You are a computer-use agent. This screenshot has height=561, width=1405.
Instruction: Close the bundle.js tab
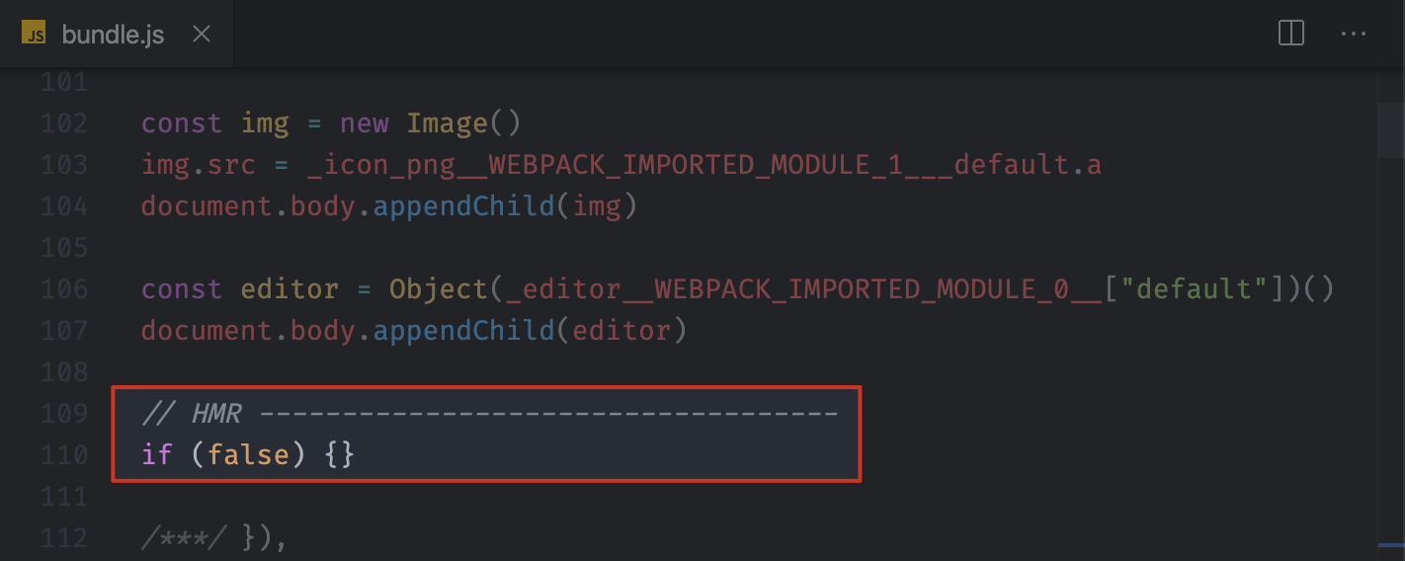[201, 35]
